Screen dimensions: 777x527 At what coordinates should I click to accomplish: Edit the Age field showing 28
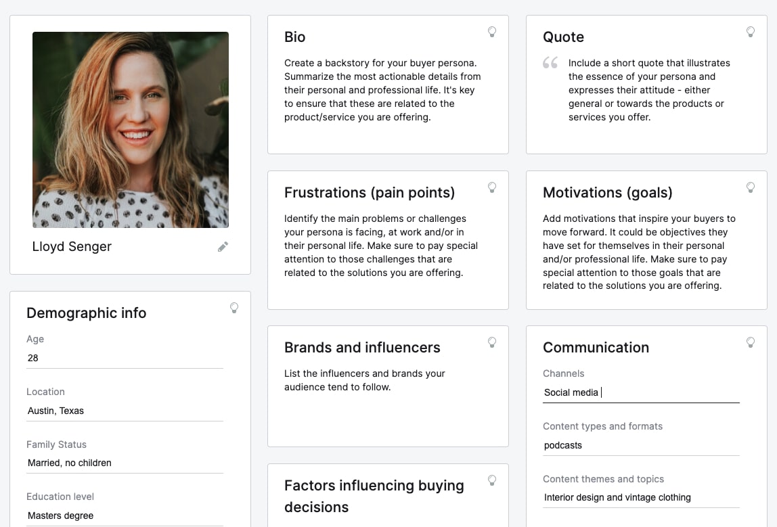click(125, 358)
